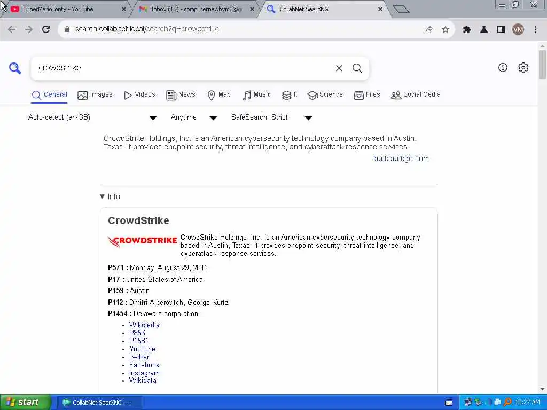Open the SafeSearch: Strict dropdown
This screenshot has height=410, width=547.
pyautogui.click(x=271, y=117)
